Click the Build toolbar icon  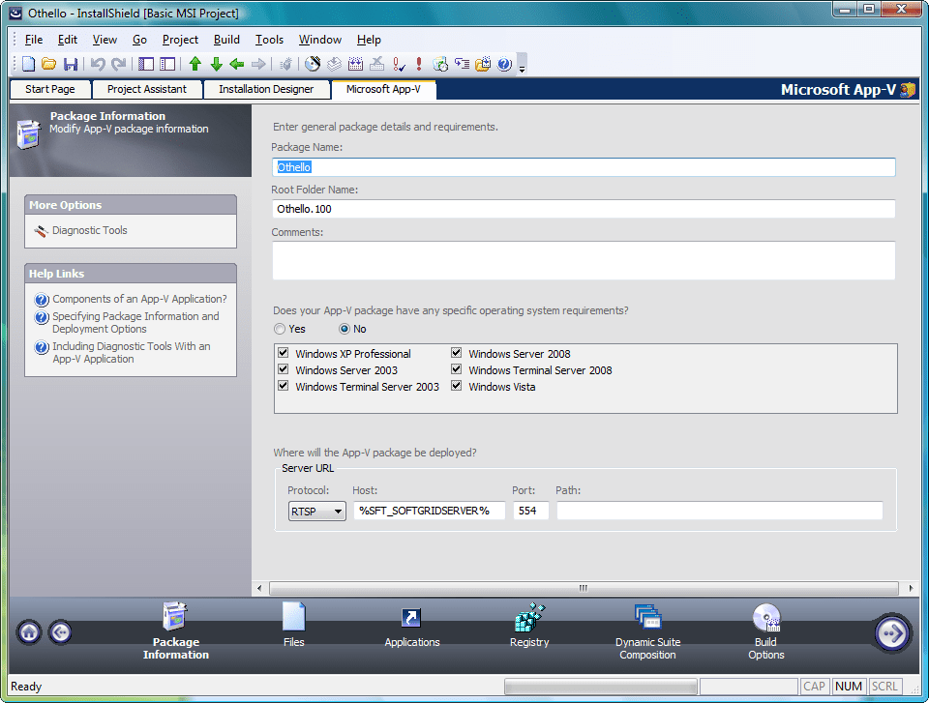(334, 64)
